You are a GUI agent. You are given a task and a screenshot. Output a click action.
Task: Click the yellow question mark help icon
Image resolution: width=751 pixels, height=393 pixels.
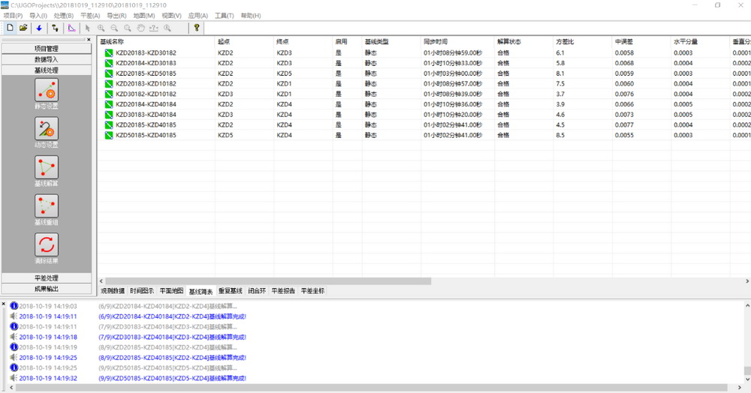point(197,28)
